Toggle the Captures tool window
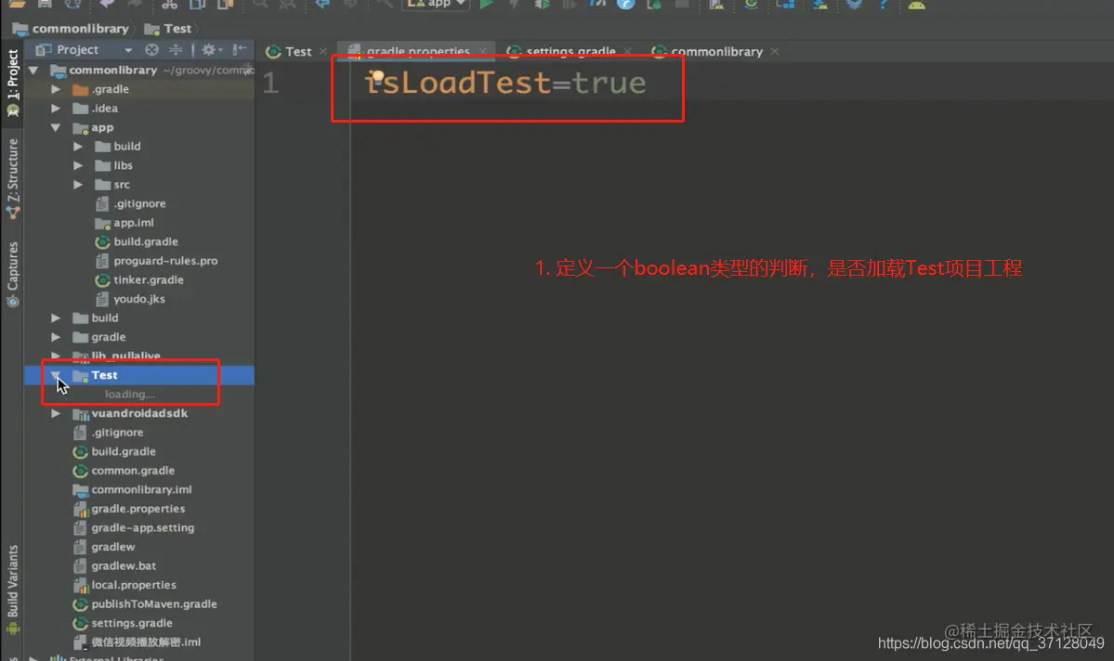This screenshot has height=661, width=1114. click(13, 274)
